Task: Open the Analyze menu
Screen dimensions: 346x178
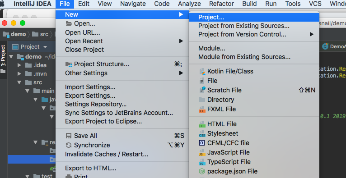Action: pyautogui.click(x=189, y=4)
